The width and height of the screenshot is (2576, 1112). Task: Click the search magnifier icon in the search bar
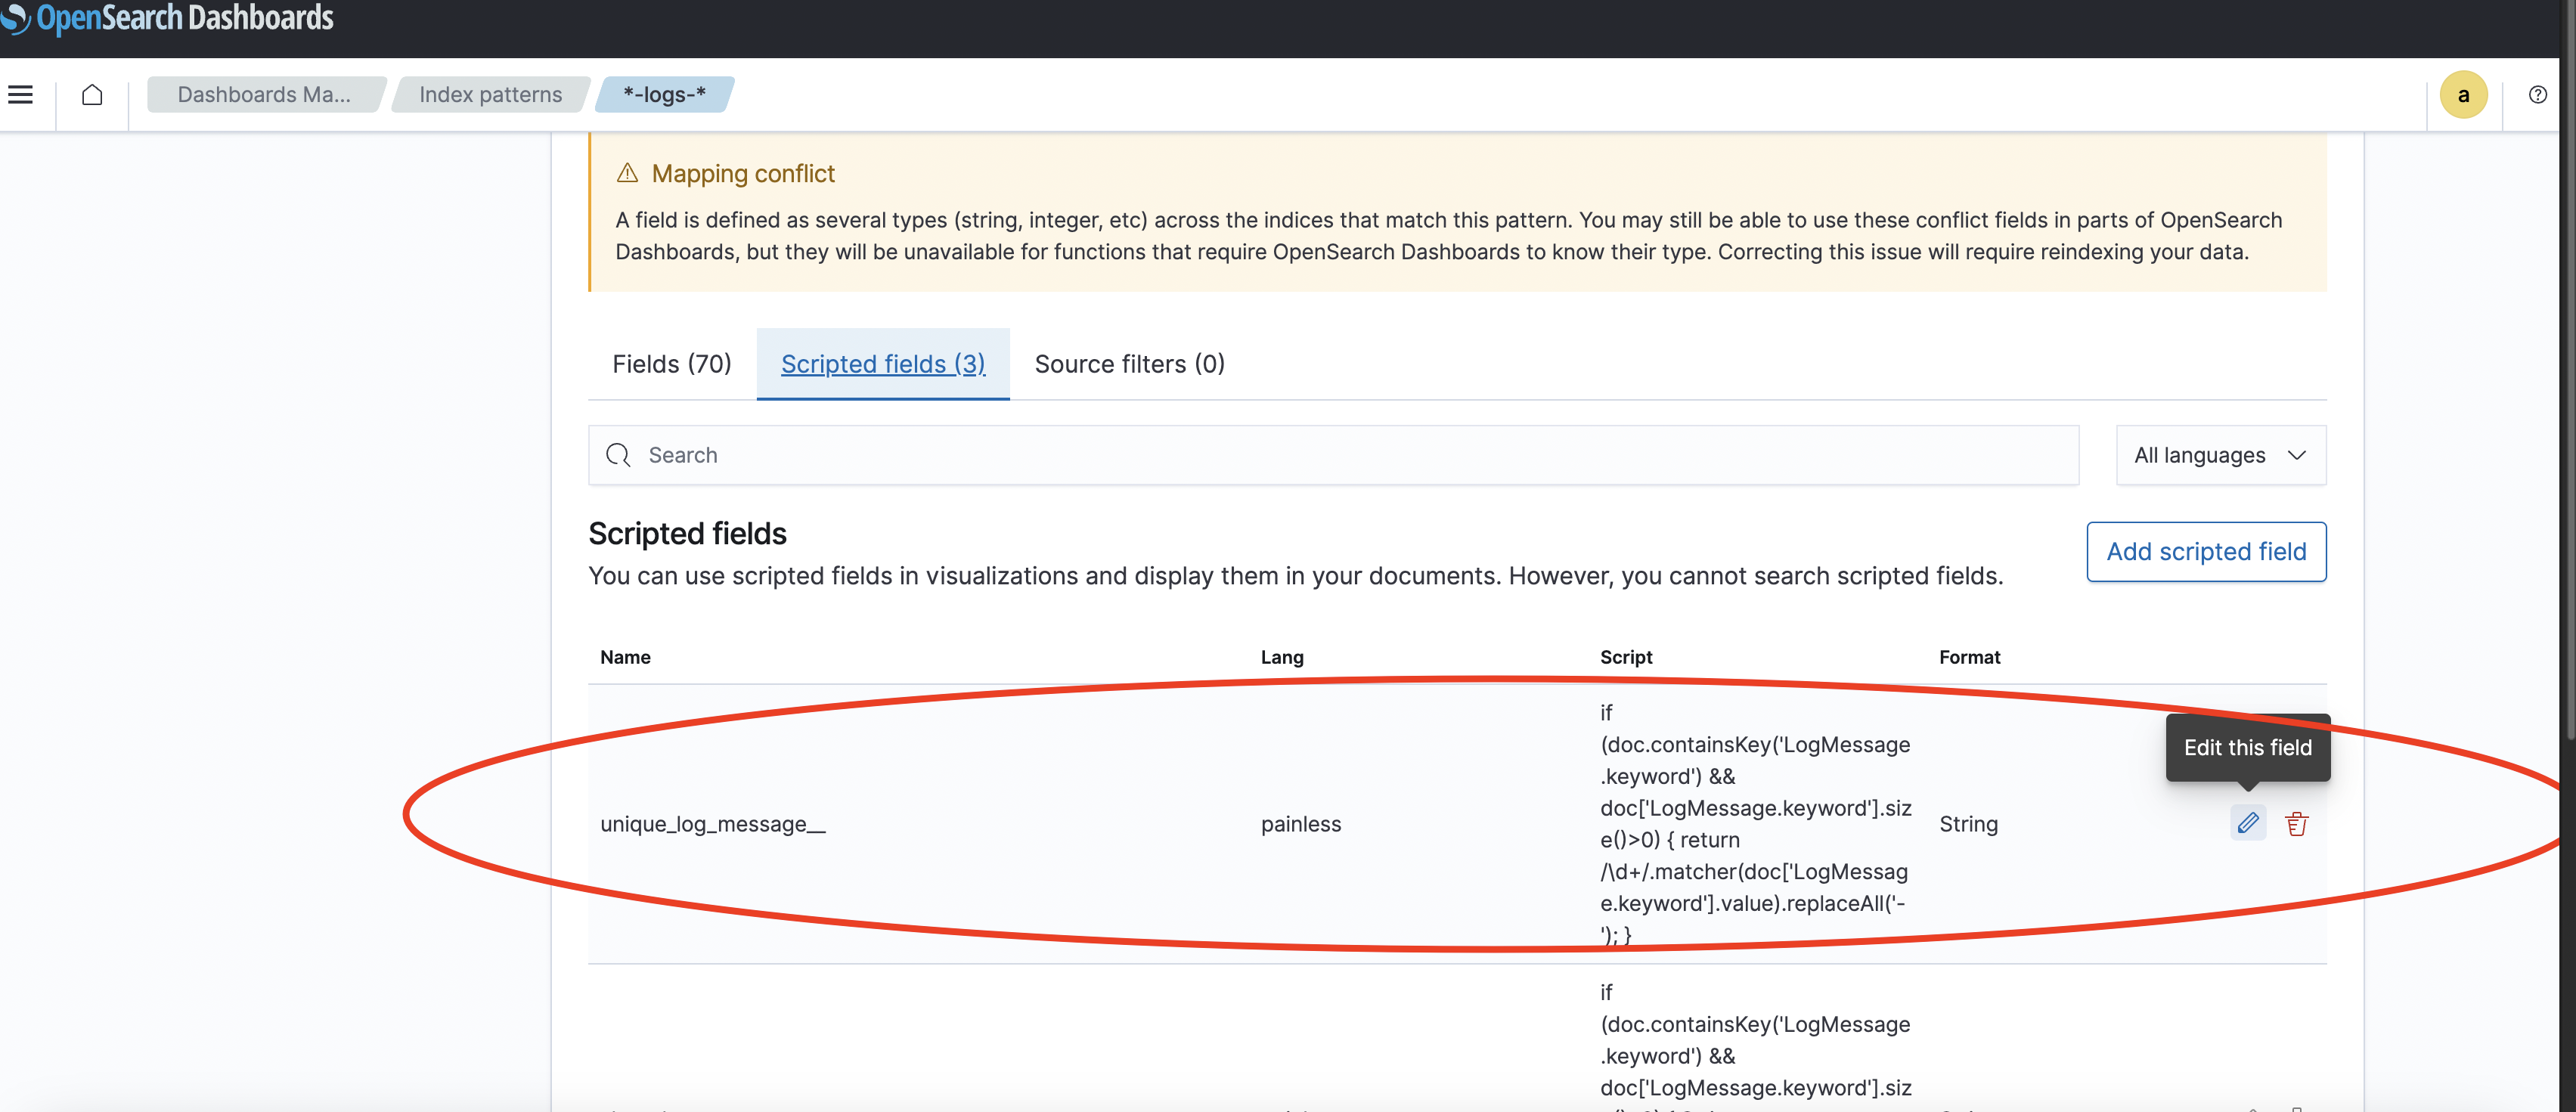coord(618,455)
